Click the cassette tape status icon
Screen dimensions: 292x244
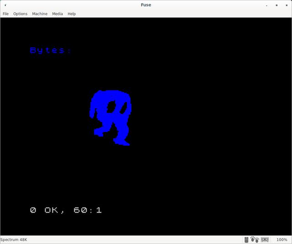265,240
